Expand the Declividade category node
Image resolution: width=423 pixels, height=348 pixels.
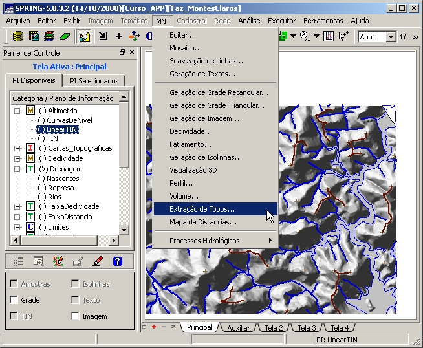(17, 158)
